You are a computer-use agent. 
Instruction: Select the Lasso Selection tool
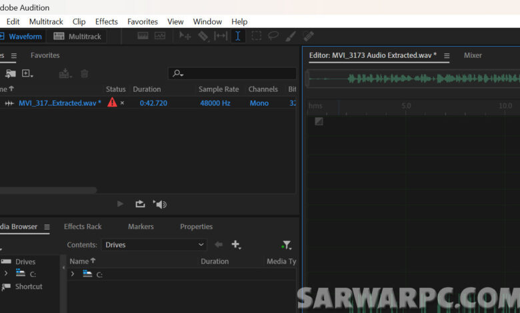click(x=273, y=36)
